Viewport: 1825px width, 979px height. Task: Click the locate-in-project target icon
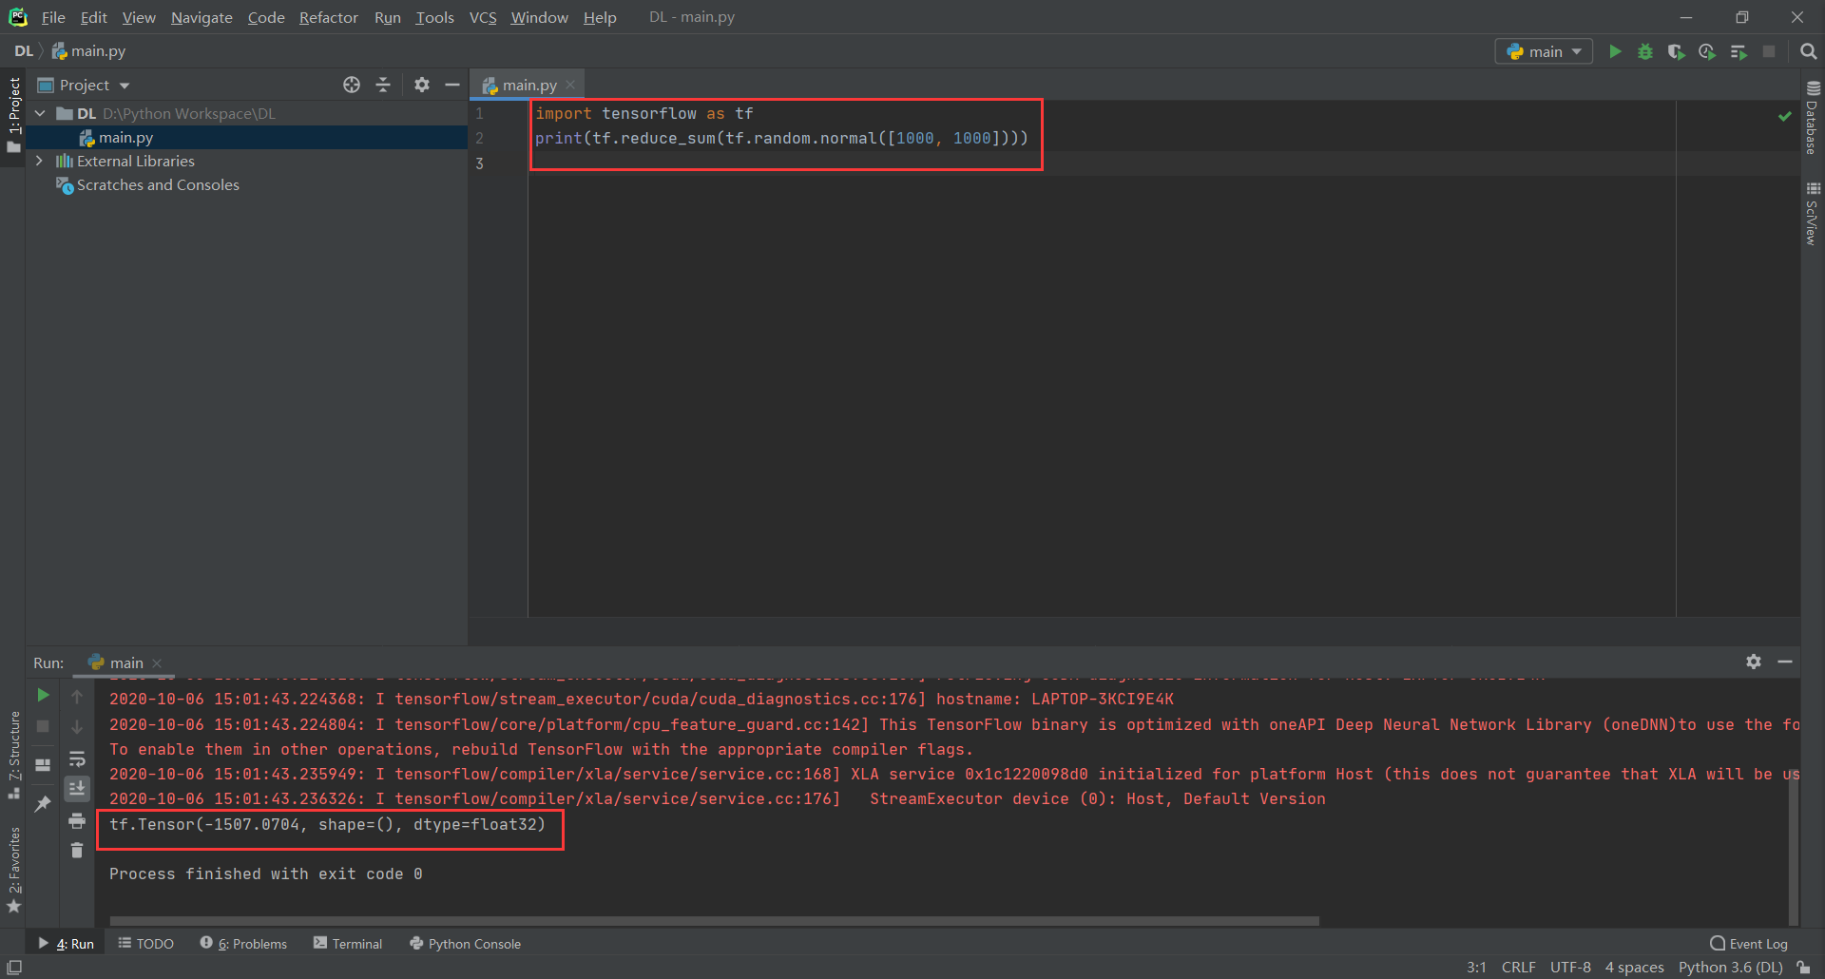352,85
